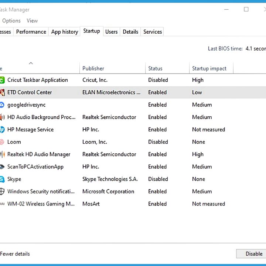The height and width of the screenshot is (266, 266).
Task: Click the ETD Control Center icon
Action: pyautogui.click(x=2, y=92)
